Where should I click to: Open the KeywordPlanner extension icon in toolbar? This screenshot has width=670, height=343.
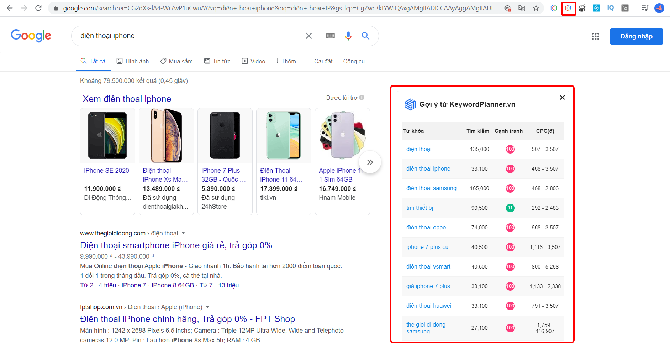click(568, 8)
